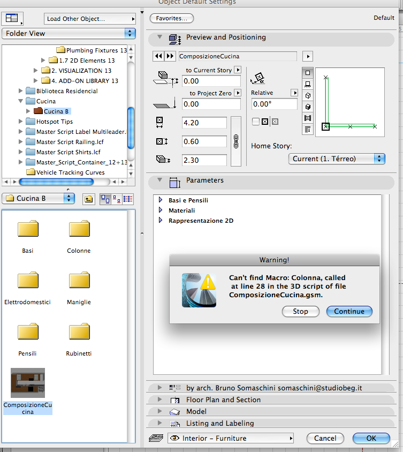Screen dimensions: 403x452
Task: Click the dotted mirror symbol icon
Action: coord(275,122)
